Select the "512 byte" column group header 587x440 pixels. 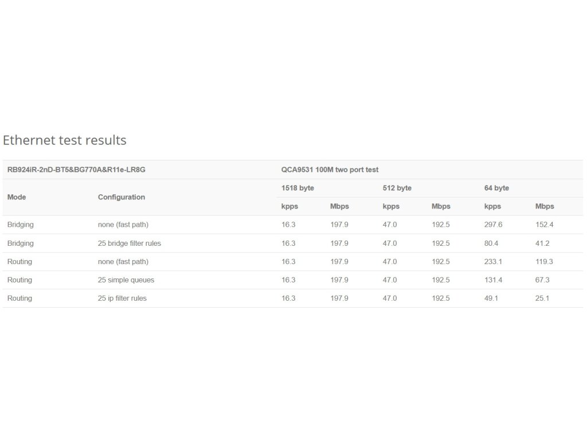click(x=397, y=188)
